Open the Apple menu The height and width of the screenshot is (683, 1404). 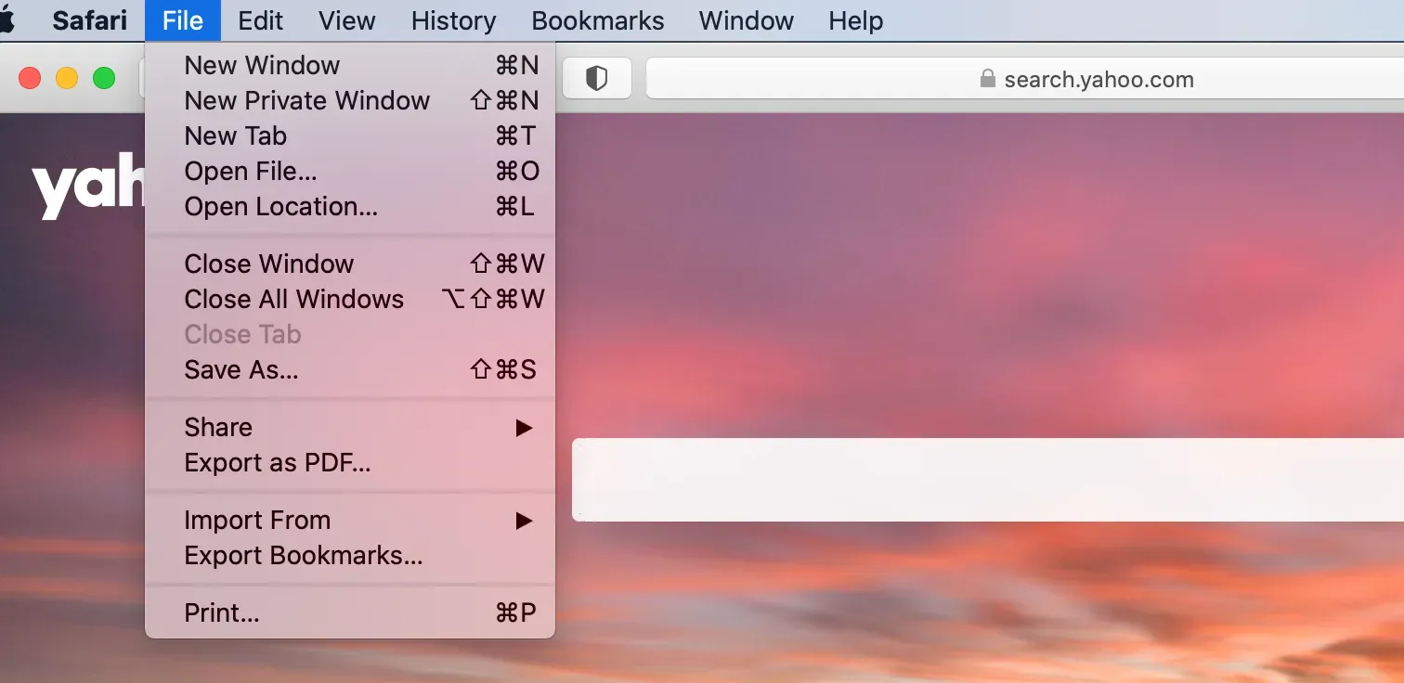pyautogui.click(x=6, y=20)
